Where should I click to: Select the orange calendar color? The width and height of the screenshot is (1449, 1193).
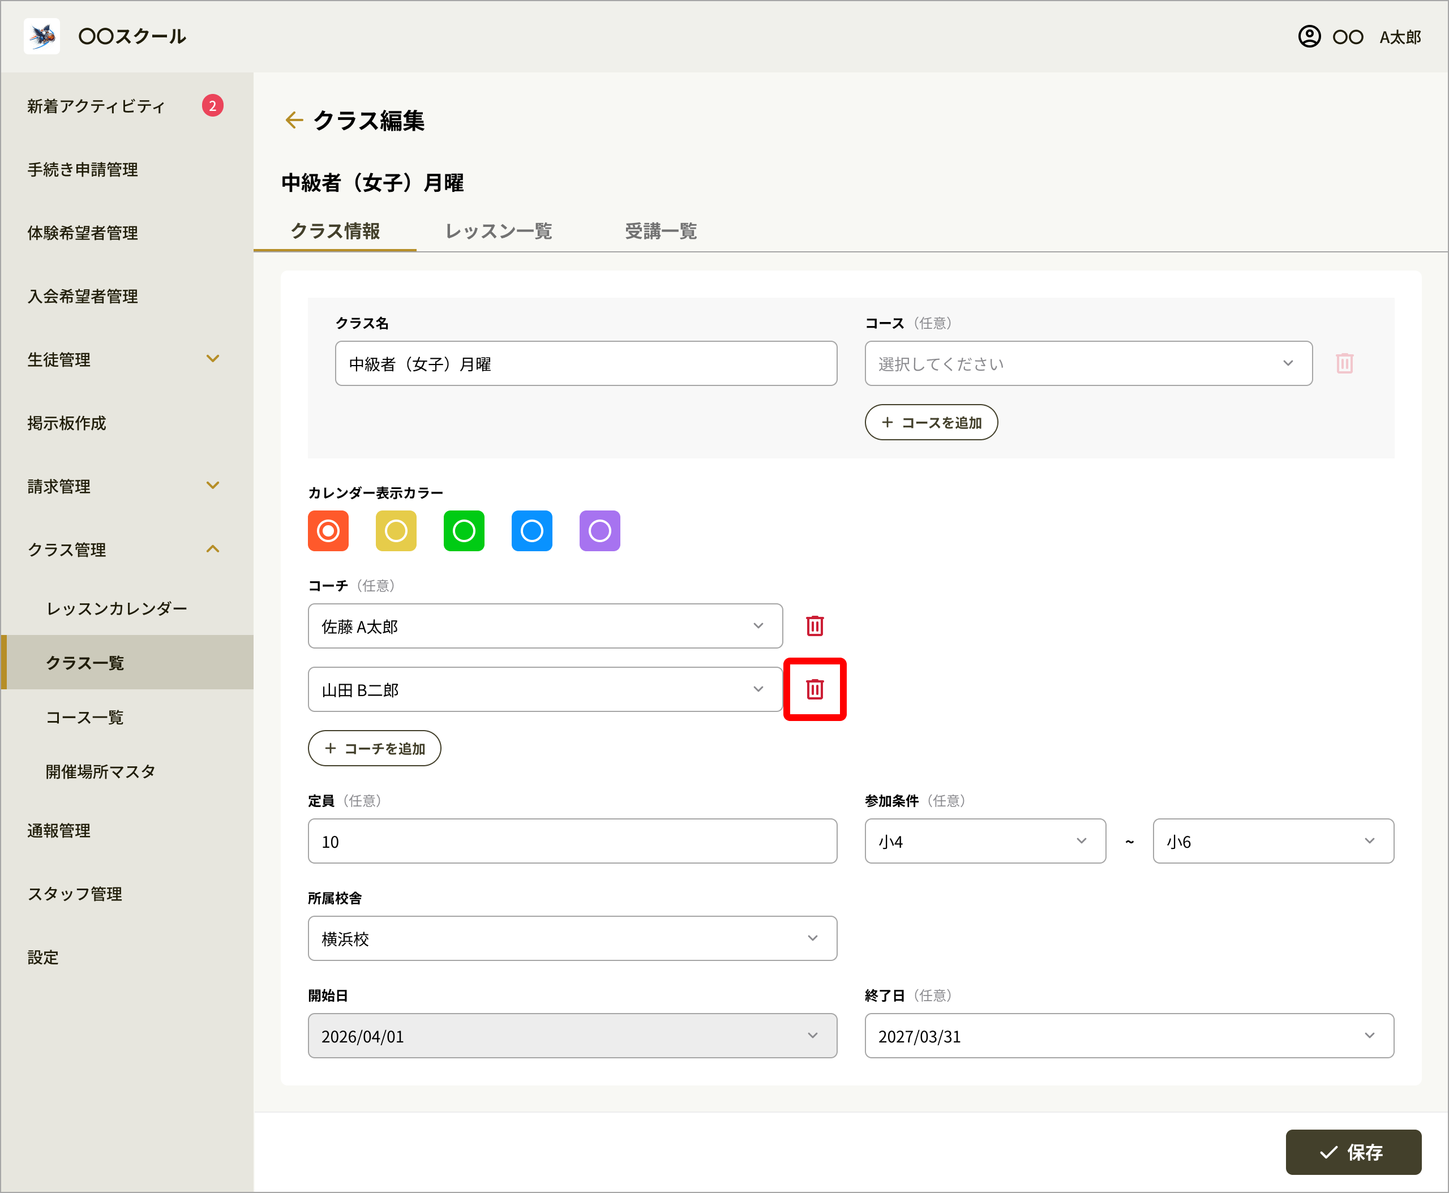point(328,531)
